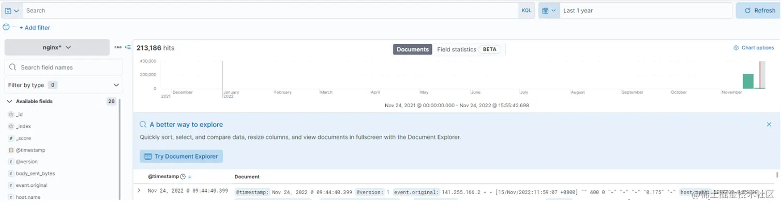Click the green November histogram bar
This screenshot has height=207, width=782.
748,81
